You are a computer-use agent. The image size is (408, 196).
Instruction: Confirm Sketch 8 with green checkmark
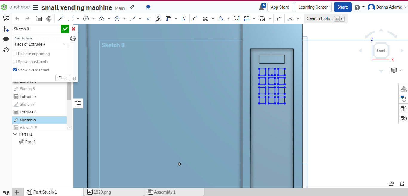tap(65, 29)
